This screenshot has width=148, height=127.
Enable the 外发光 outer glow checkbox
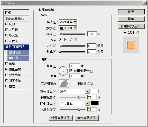pyautogui.click(x=6, y=35)
